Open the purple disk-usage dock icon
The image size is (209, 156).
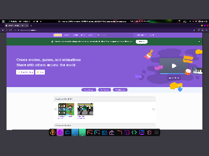coord(142,133)
